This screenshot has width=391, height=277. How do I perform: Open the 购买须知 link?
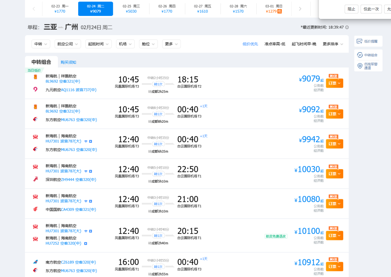[x=68, y=62]
